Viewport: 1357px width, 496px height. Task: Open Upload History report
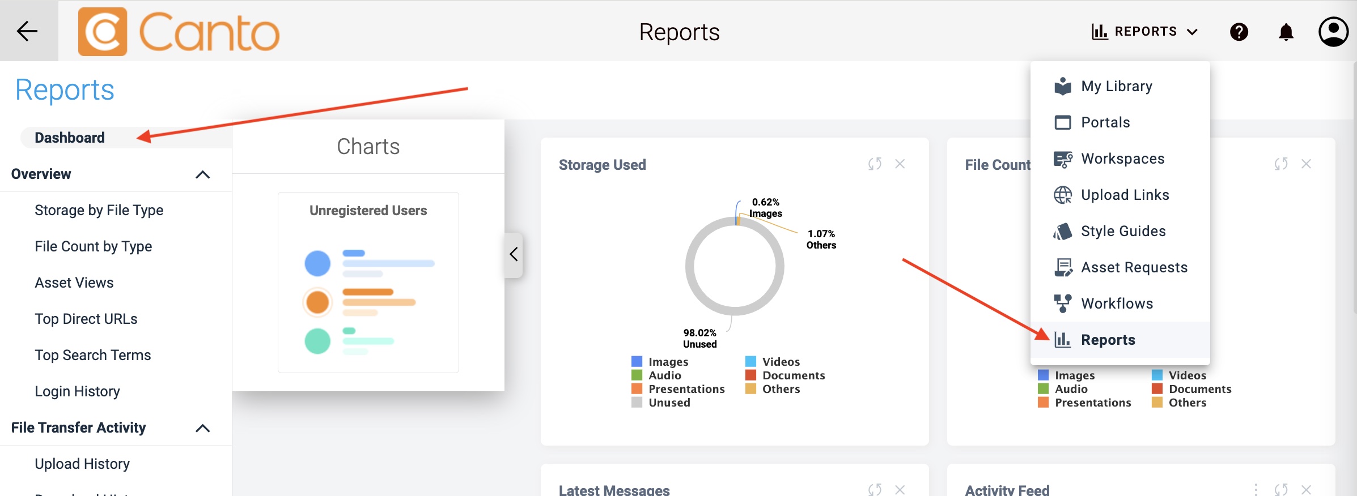(82, 464)
